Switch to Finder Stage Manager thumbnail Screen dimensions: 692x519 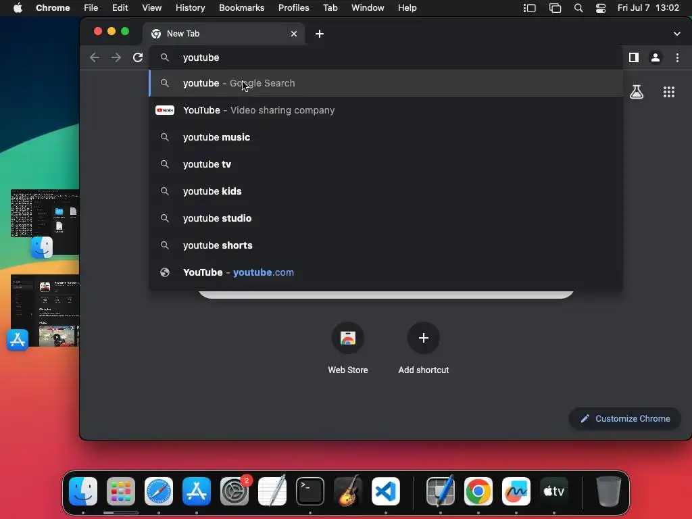pyautogui.click(x=45, y=223)
